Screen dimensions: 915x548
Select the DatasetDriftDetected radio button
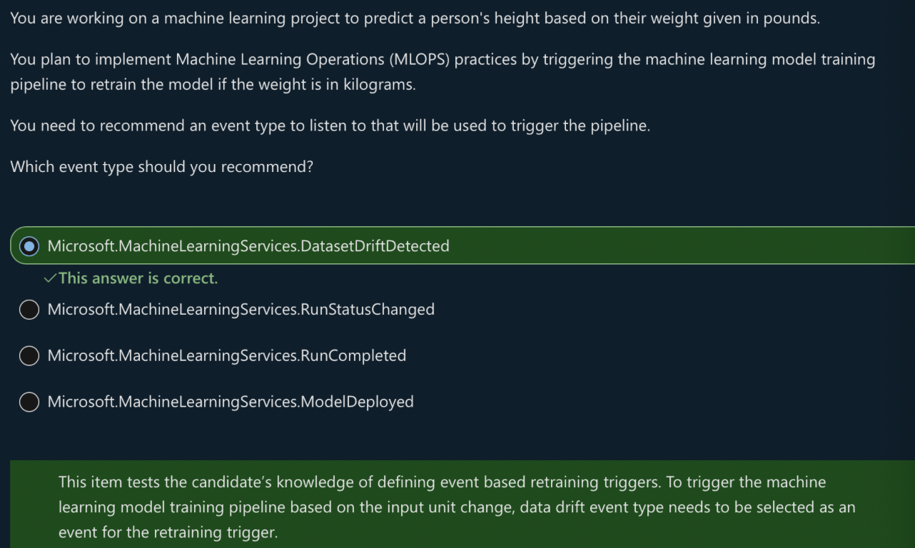pyautogui.click(x=29, y=246)
